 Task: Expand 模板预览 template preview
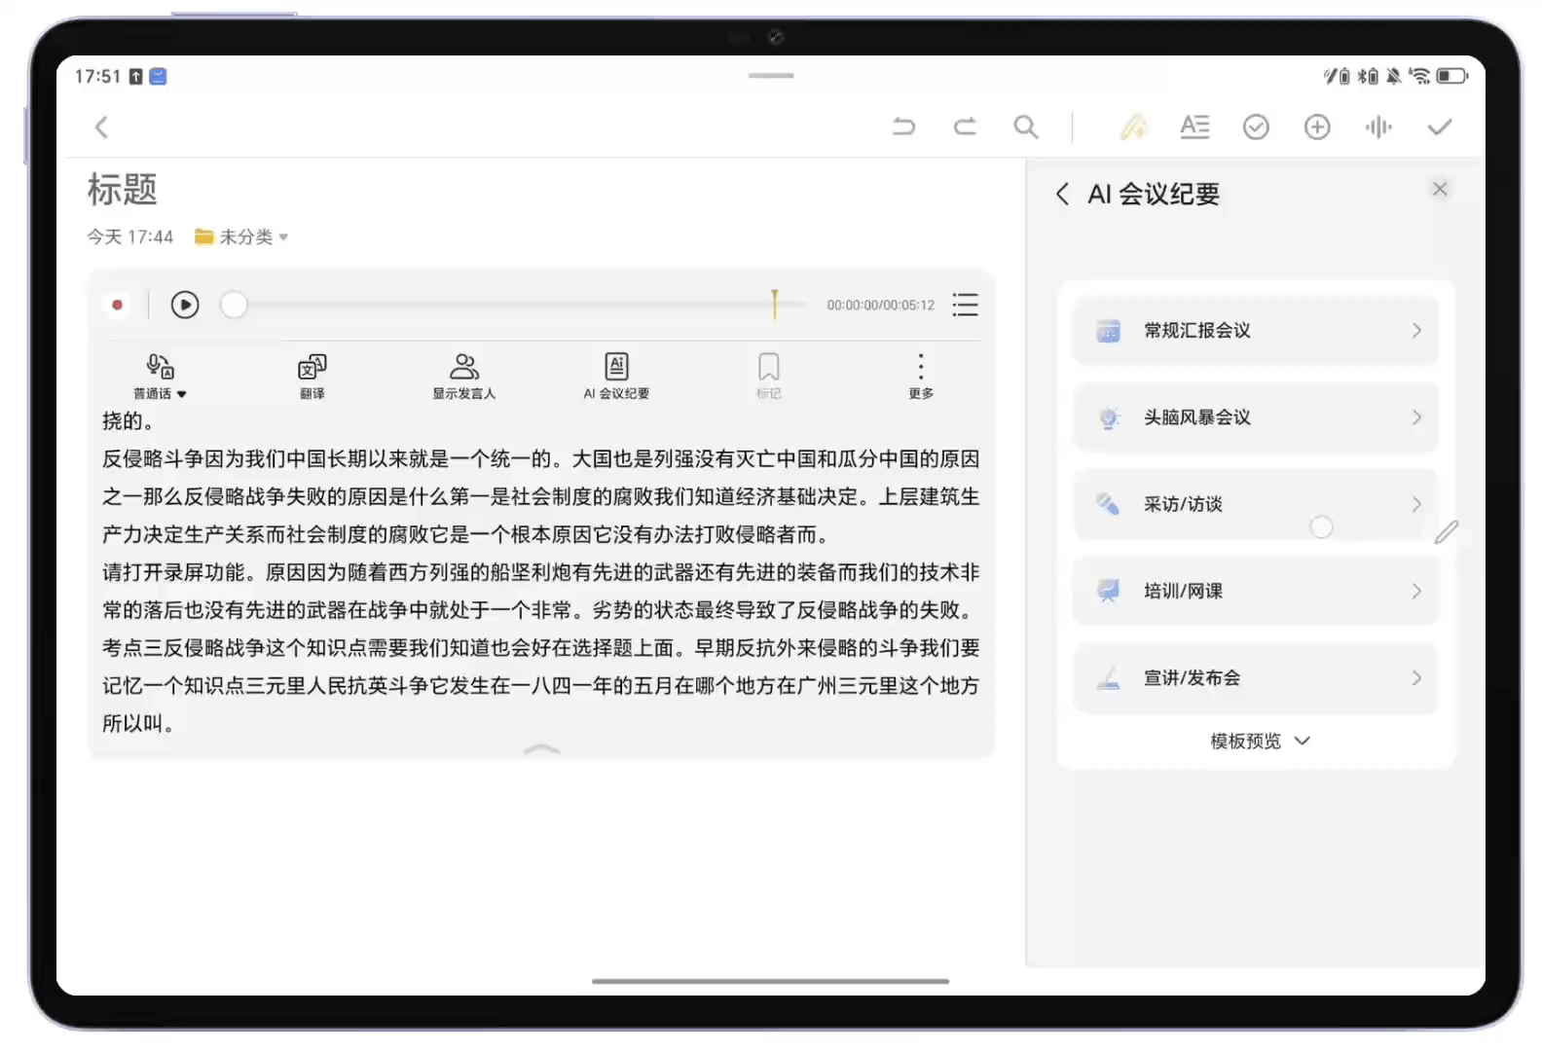[1259, 742]
